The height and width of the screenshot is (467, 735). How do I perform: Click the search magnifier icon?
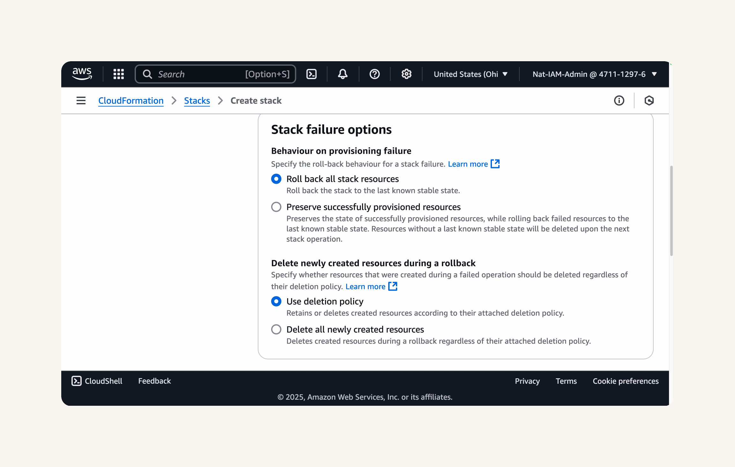[x=147, y=74]
